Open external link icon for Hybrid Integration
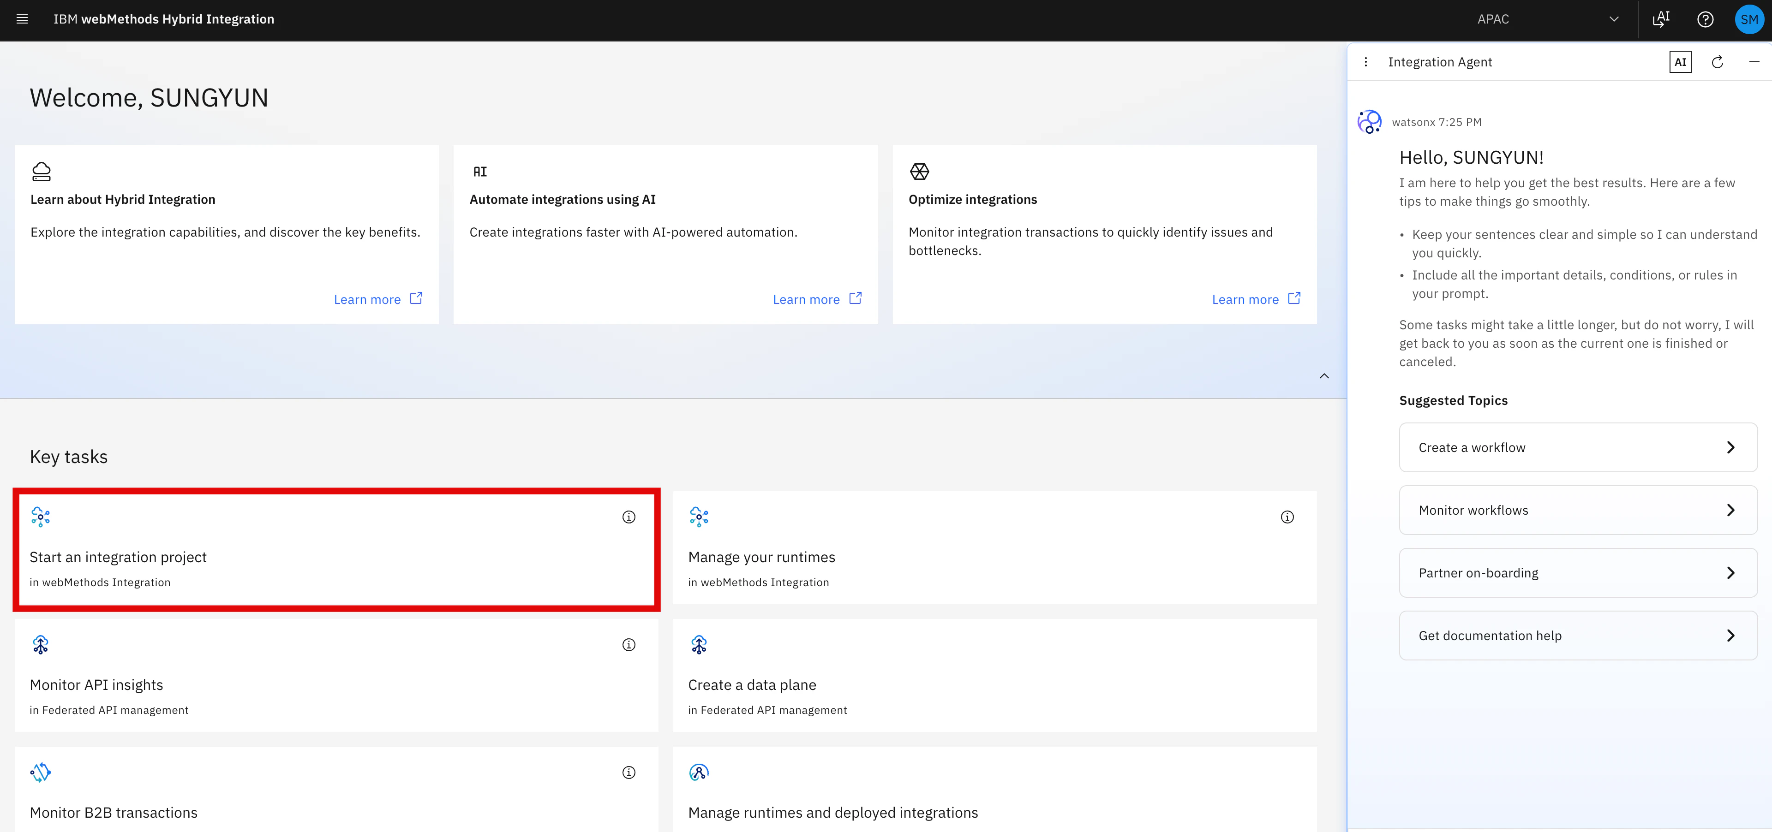 pos(416,298)
